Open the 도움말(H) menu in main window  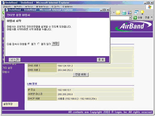[x=68, y=7]
